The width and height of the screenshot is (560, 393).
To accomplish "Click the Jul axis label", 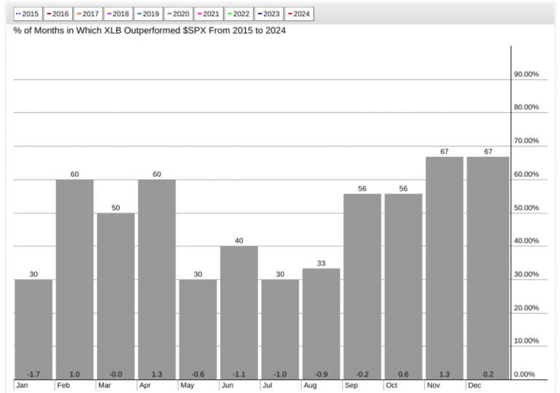I will click(x=267, y=385).
